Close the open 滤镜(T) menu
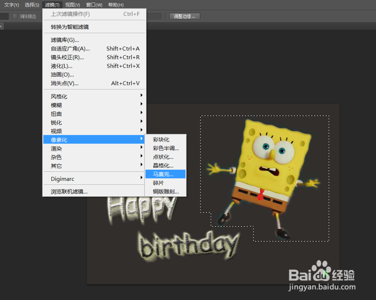 52,5
